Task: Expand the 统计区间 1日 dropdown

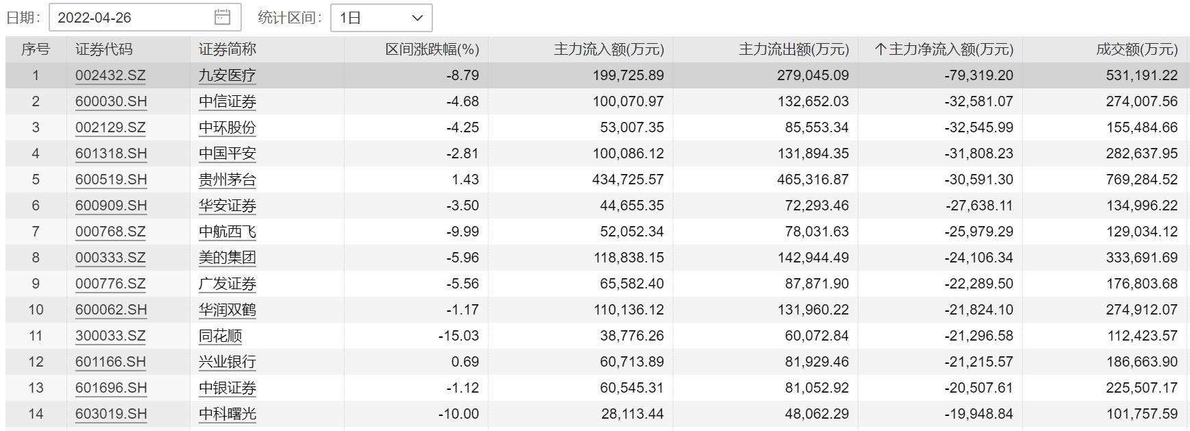Action: (x=381, y=18)
